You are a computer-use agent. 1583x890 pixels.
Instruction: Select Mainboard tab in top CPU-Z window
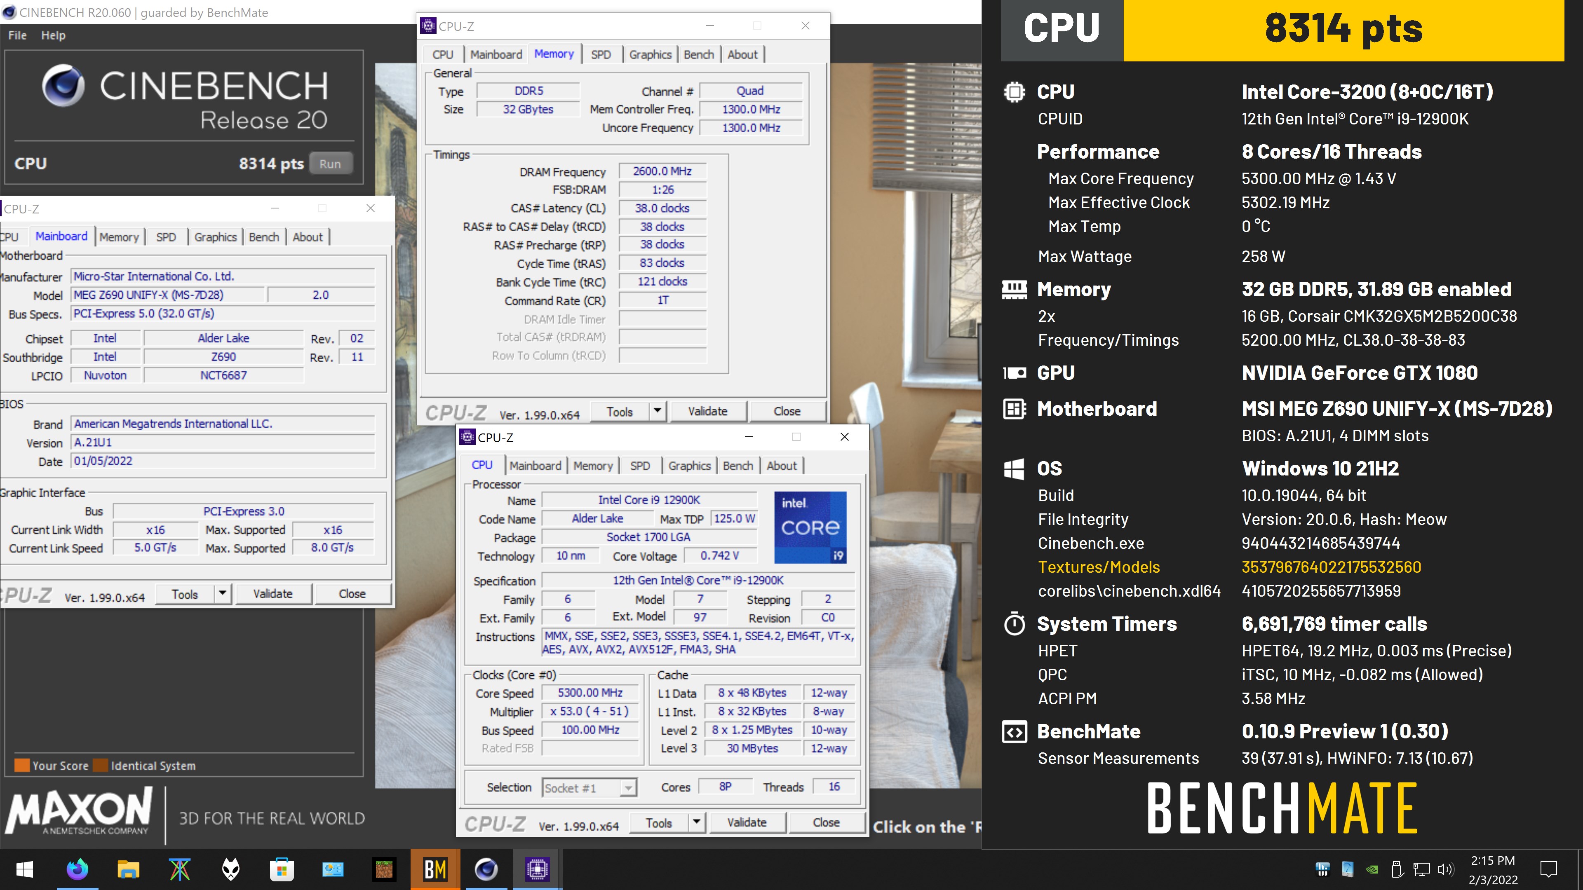[x=496, y=55]
